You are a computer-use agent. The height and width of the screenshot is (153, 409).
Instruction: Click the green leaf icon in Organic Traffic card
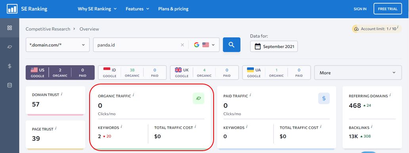[x=199, y=98]
